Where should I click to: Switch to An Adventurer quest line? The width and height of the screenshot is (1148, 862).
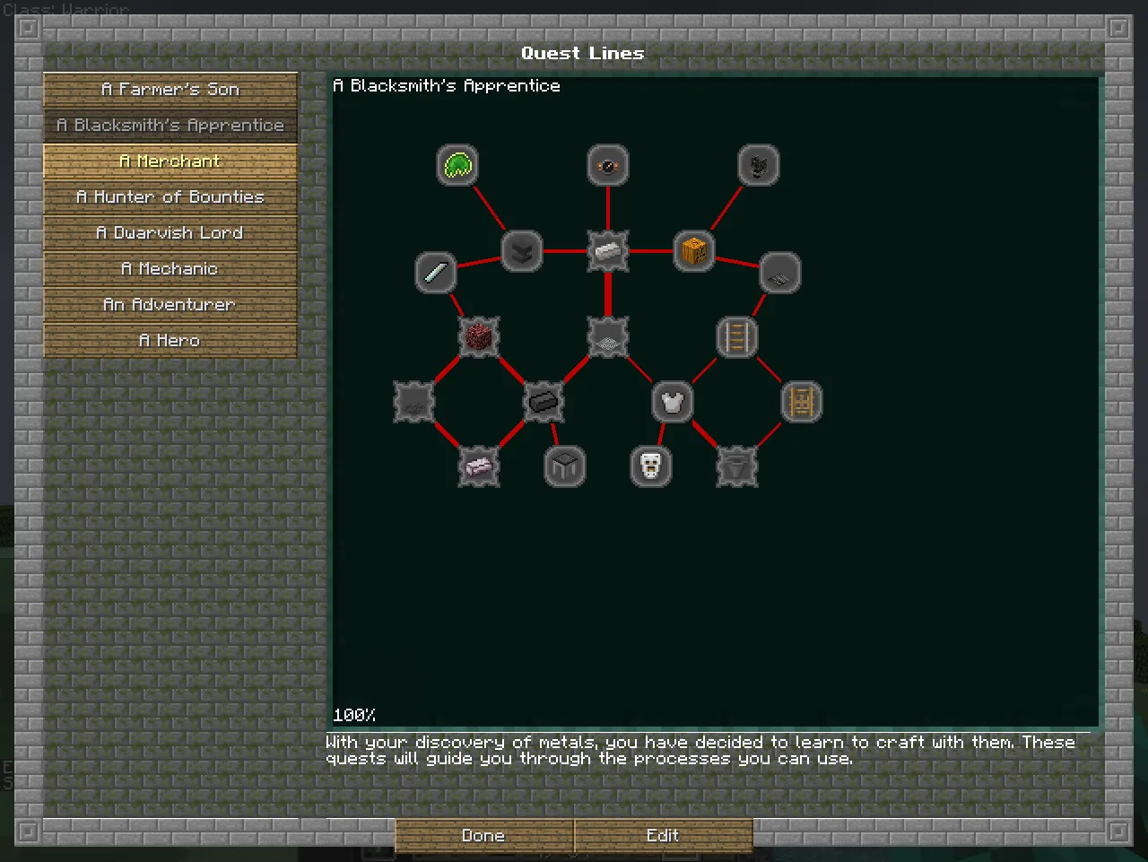click(x=170, y=305)
